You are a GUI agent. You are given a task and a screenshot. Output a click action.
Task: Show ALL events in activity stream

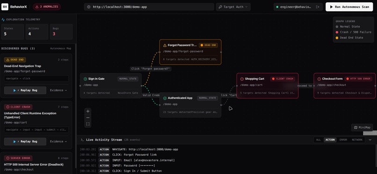pyautogui.click(x=319, y=140)
